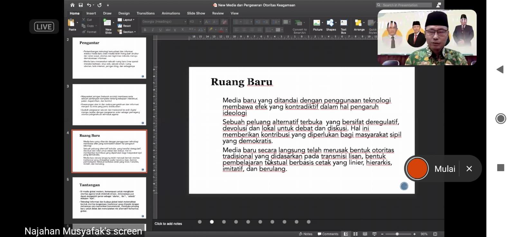Viewport: 515px width, 237px height.
Task: Open the Arrange dropdown
Action: [x=359, y=23]
